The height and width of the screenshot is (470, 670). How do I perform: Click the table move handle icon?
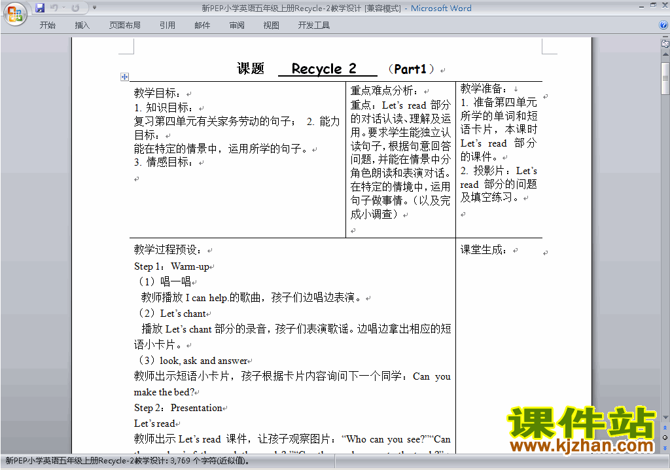click(124, 77)
